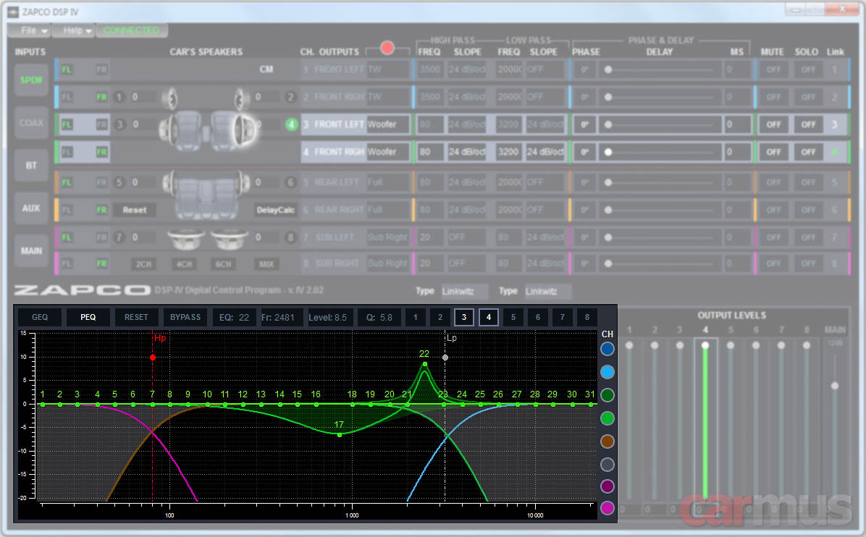Toggle FR input for Front Left Woofer row

pyautogui.click(x=101, y=124)
